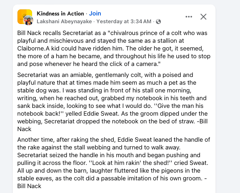Close the post with the X icon
This screenshot has width=240, height=193.
(x=203, y=17)
